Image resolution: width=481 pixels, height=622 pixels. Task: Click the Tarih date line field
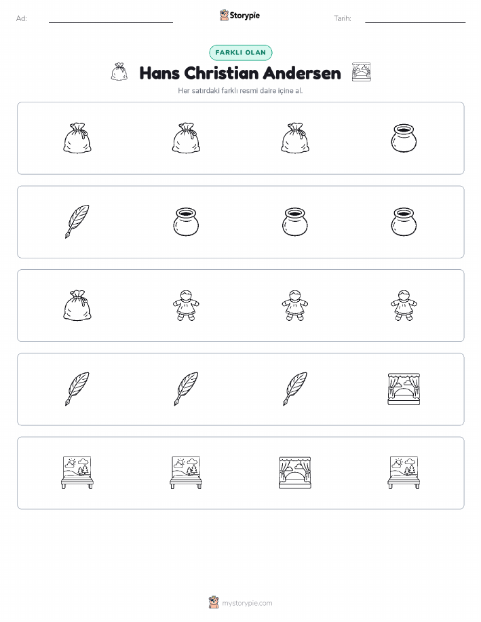(x=415, y=18)
